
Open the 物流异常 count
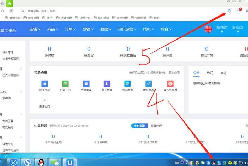pyautogui.click(x=207, y=52)
